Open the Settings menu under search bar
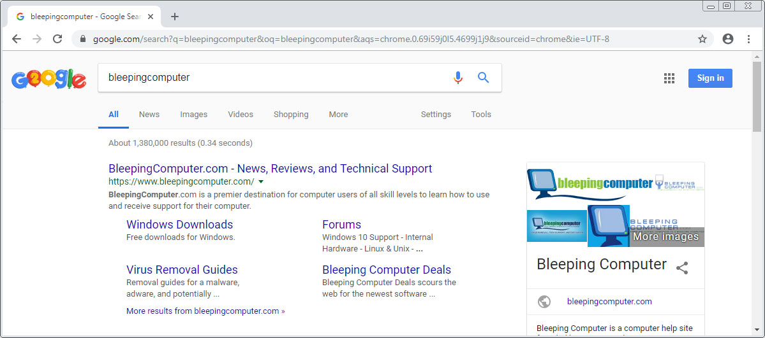The width and height of the screenshot is (765, 338). [x=436, y=115]
